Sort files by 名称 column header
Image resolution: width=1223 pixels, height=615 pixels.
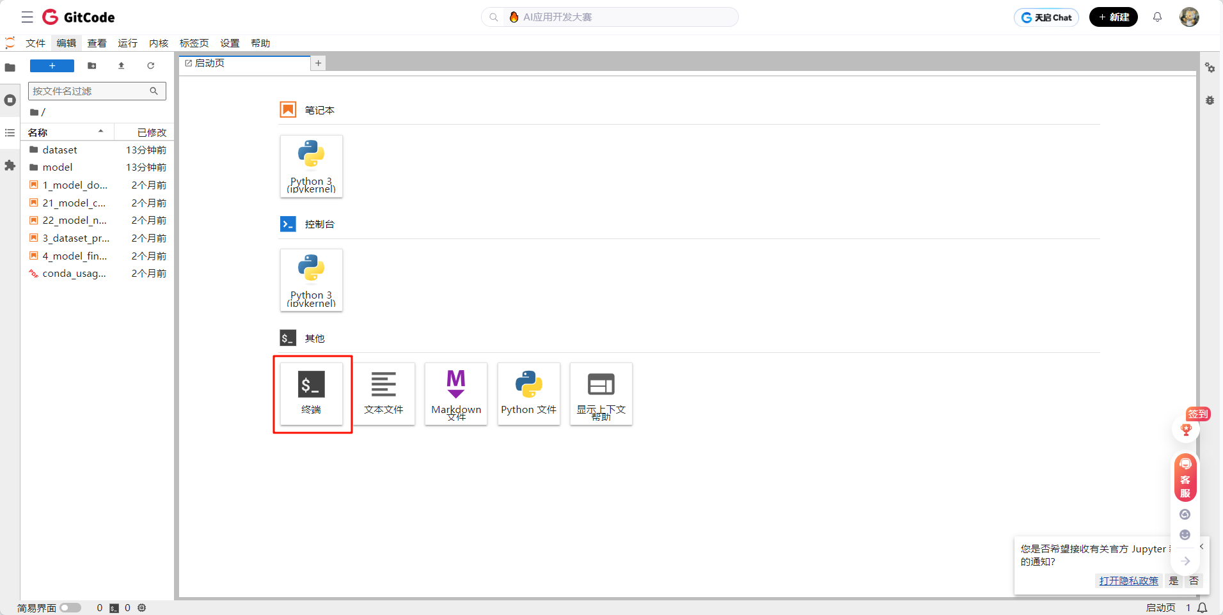click(x=67, y=132)
